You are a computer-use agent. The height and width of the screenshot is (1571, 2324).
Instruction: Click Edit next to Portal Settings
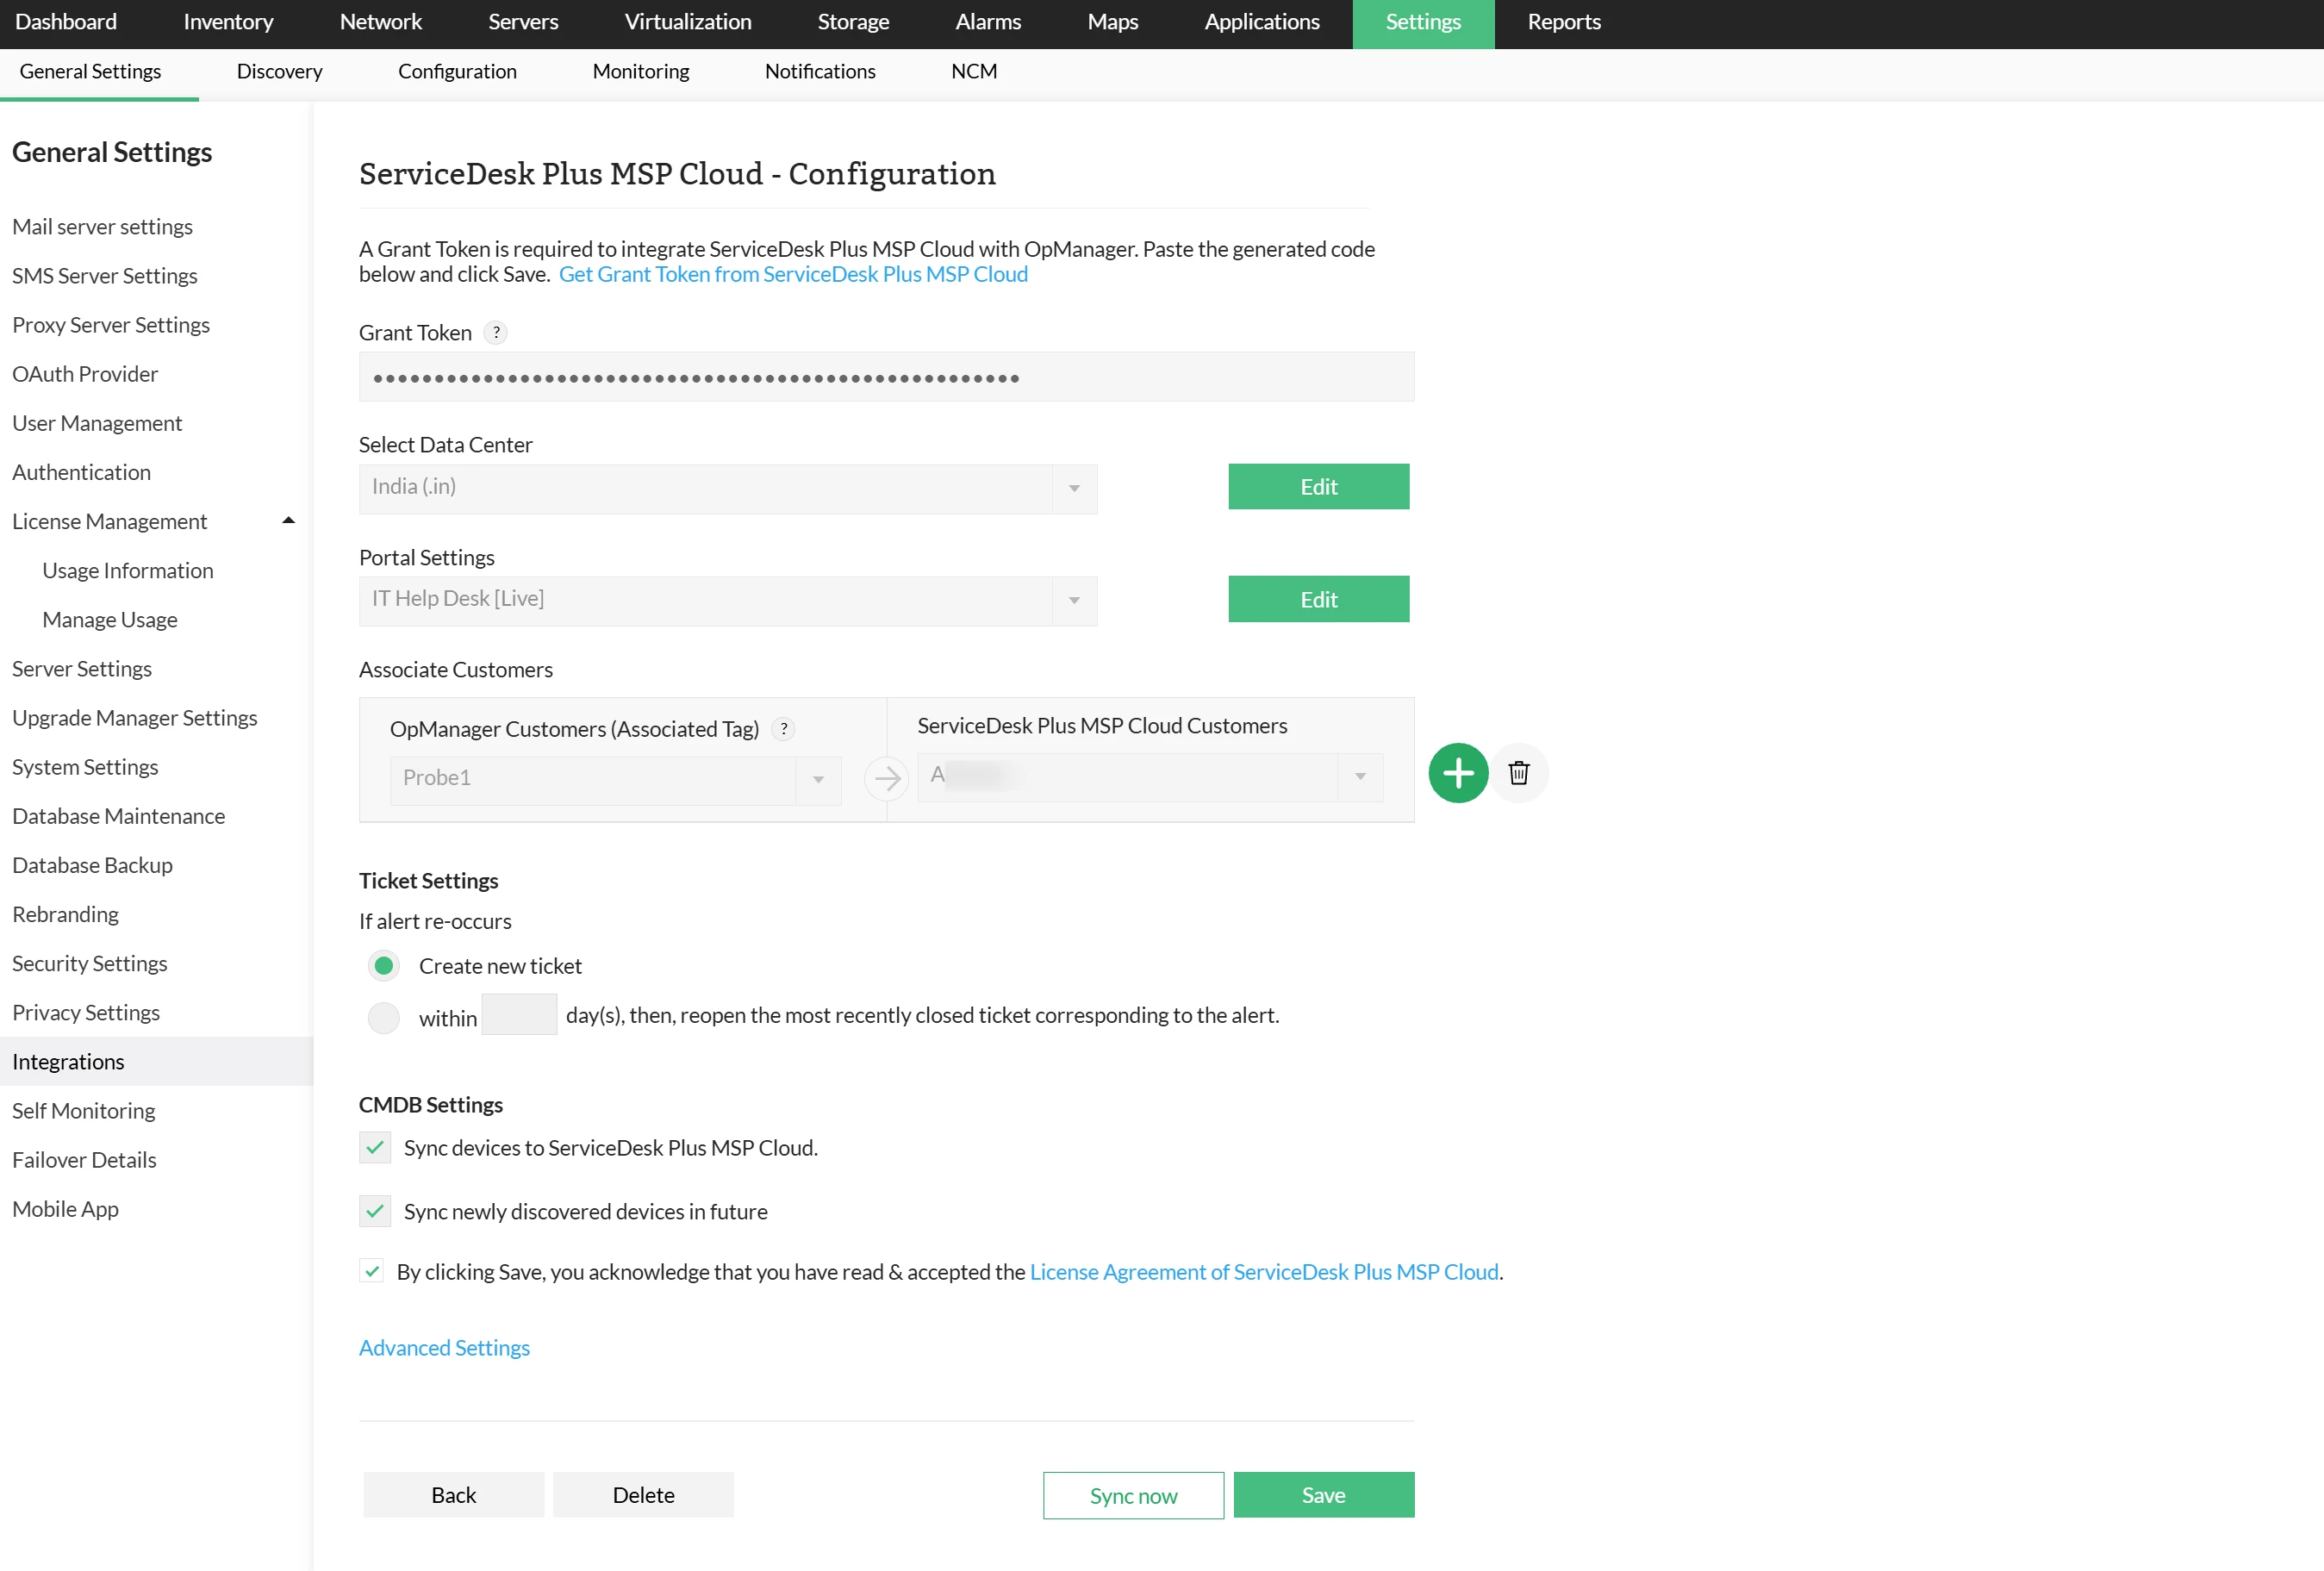[1318, 599]
